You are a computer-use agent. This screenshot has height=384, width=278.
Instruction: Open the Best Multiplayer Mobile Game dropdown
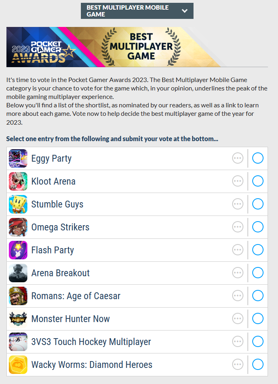tap(137, 11)
